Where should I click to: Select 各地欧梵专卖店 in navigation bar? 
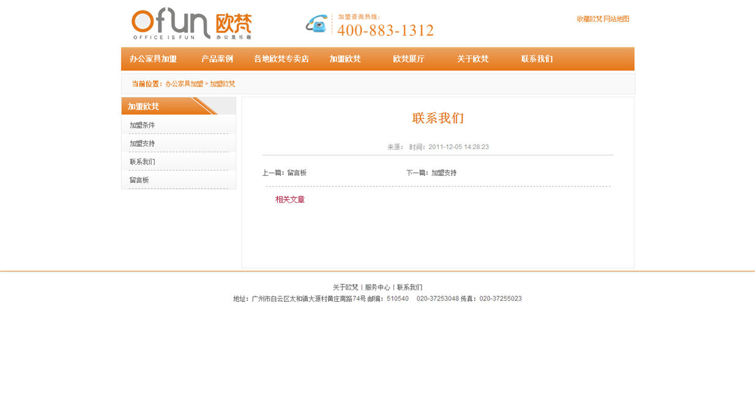click(281, 59)
